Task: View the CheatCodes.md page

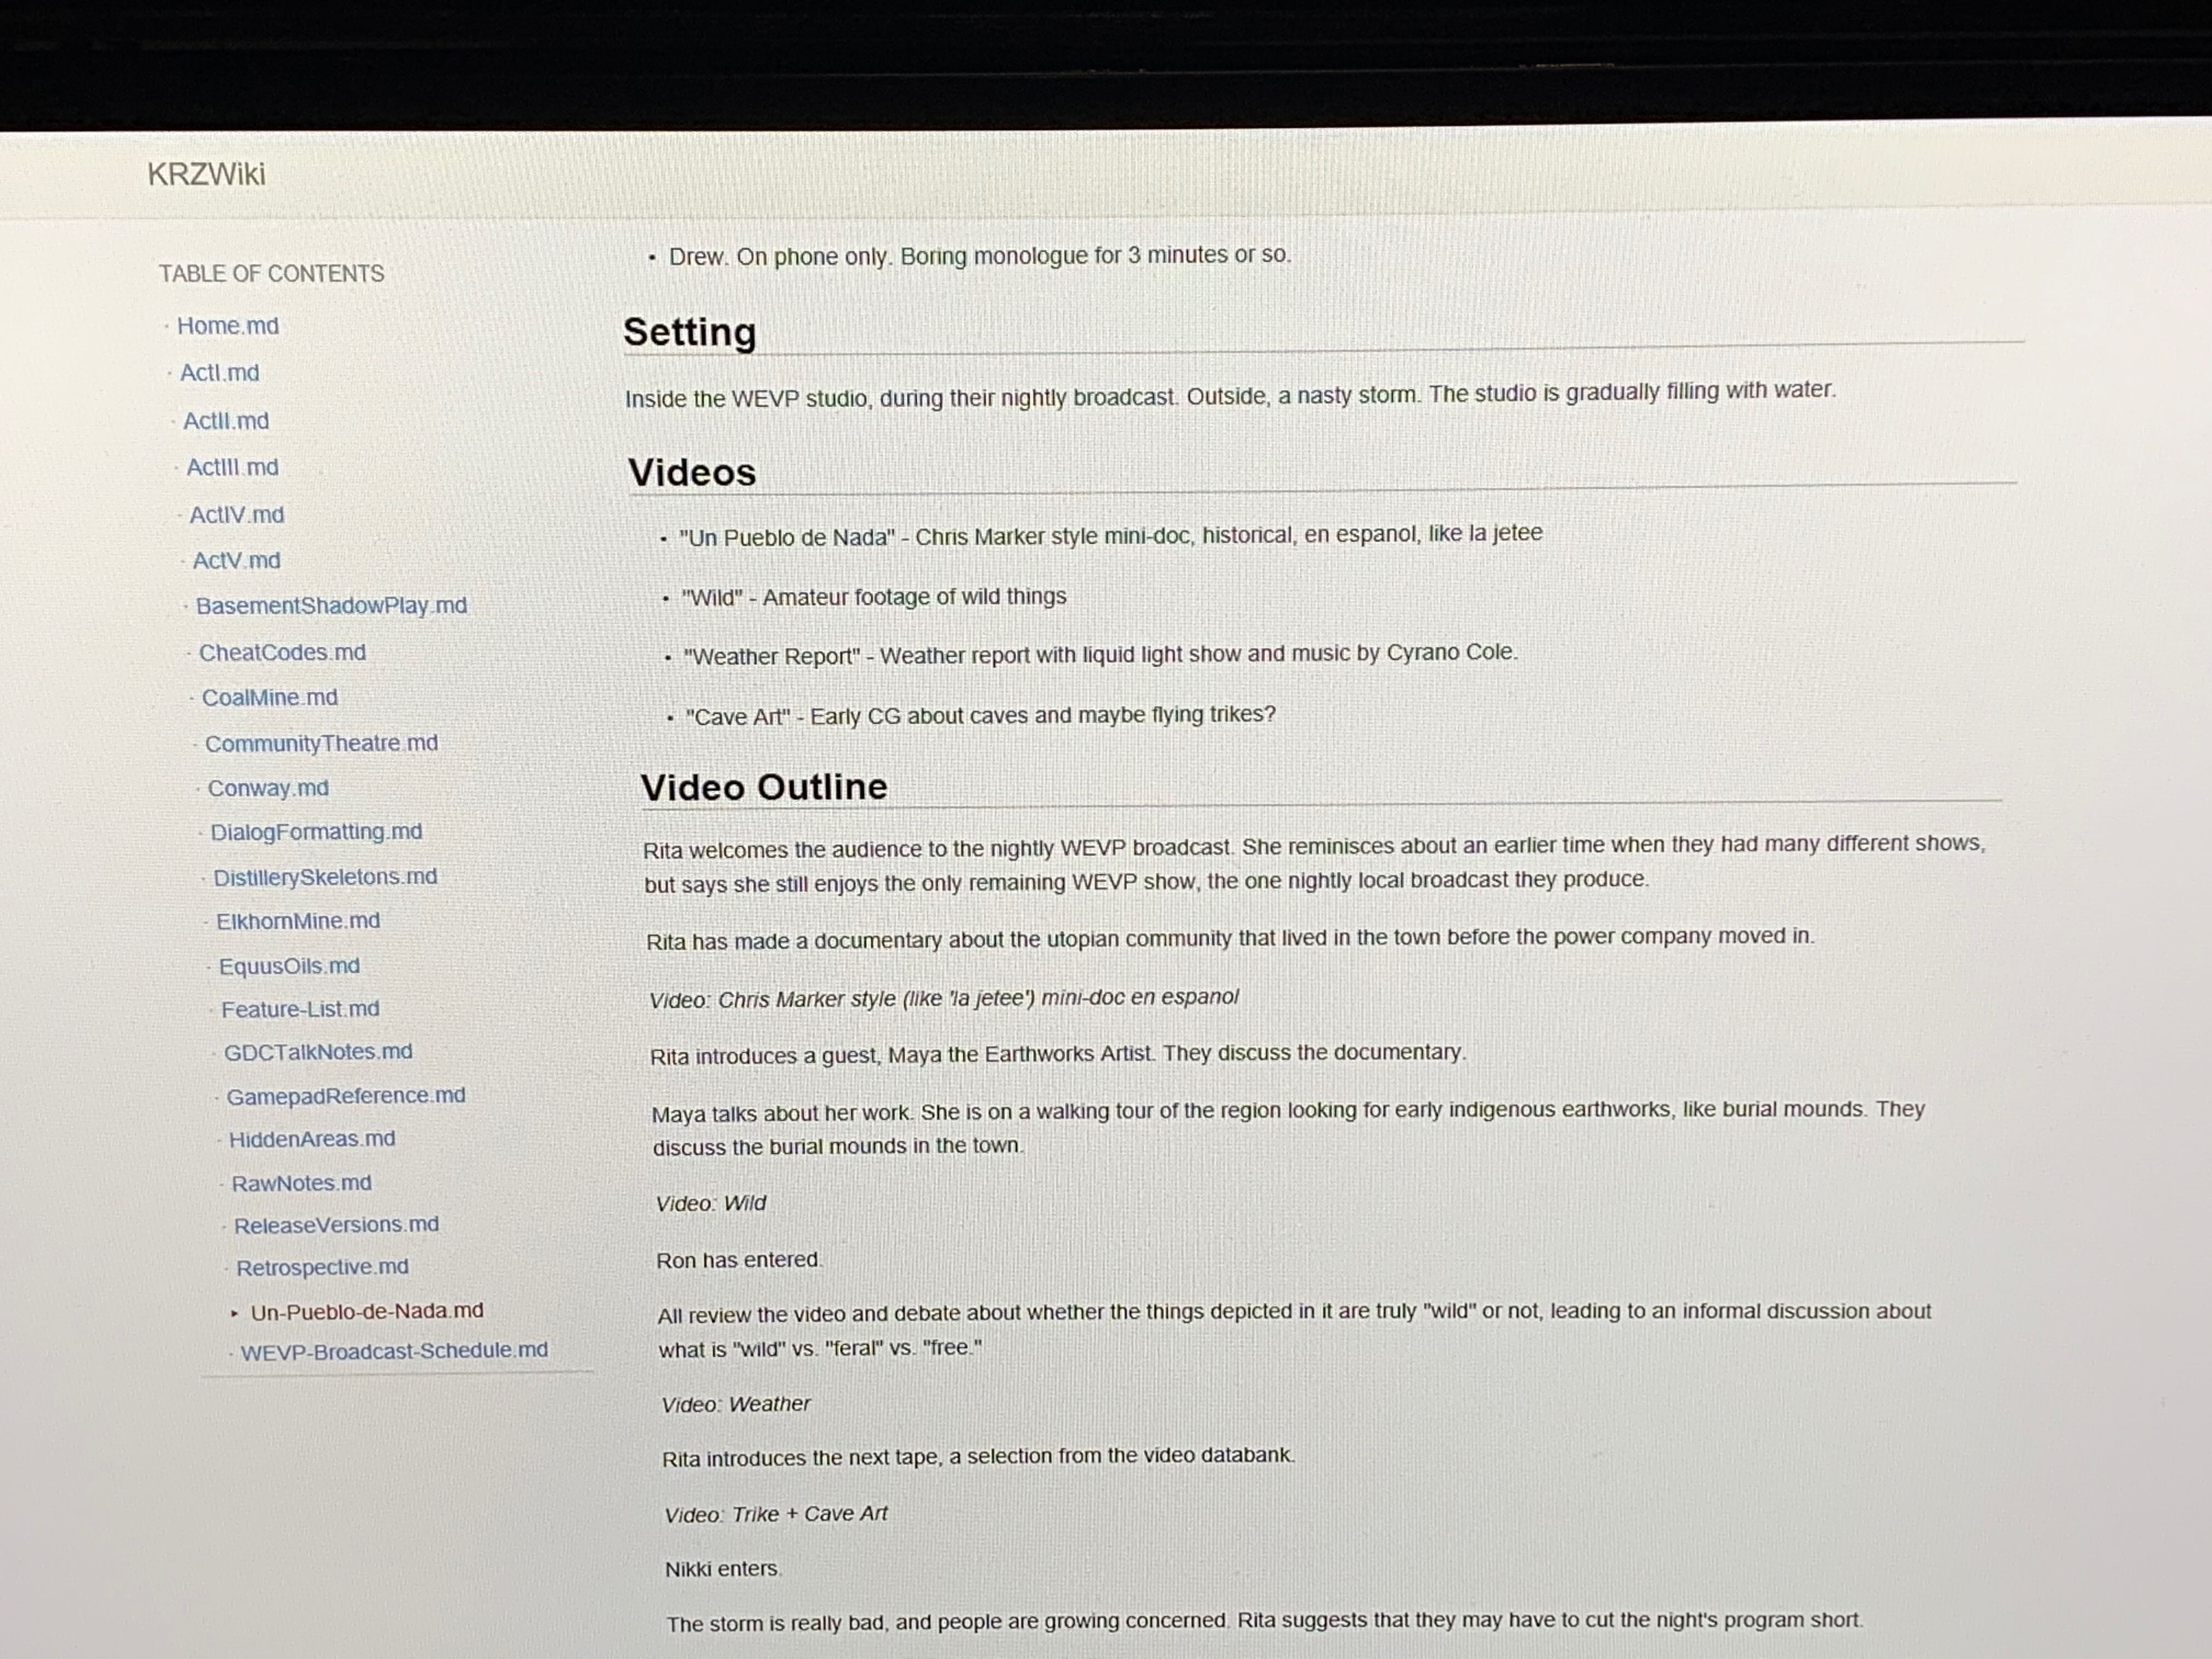Action: tap(282, 653)
